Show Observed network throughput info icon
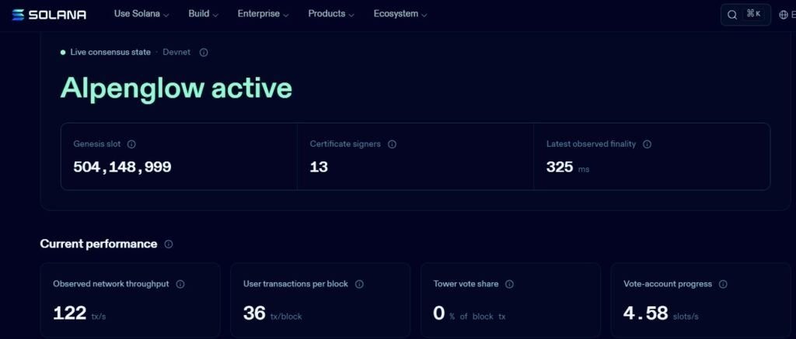 pyautogui.click(x=180, y=284)
